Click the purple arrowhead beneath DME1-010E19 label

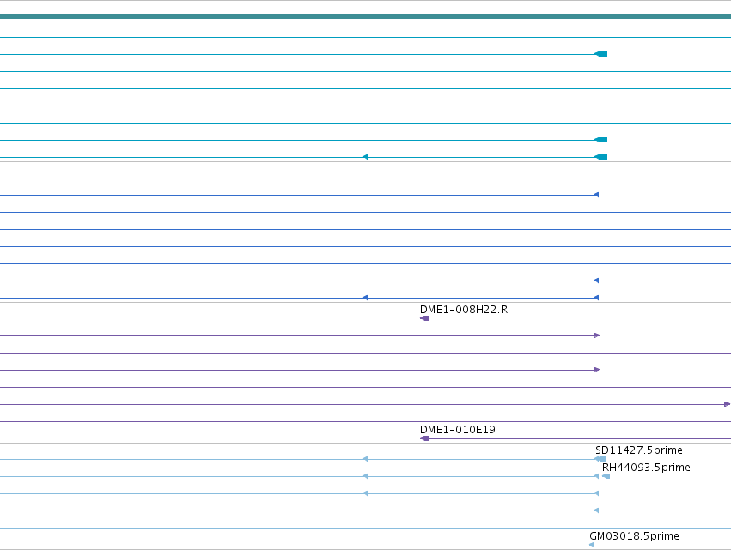coord(424,438)
